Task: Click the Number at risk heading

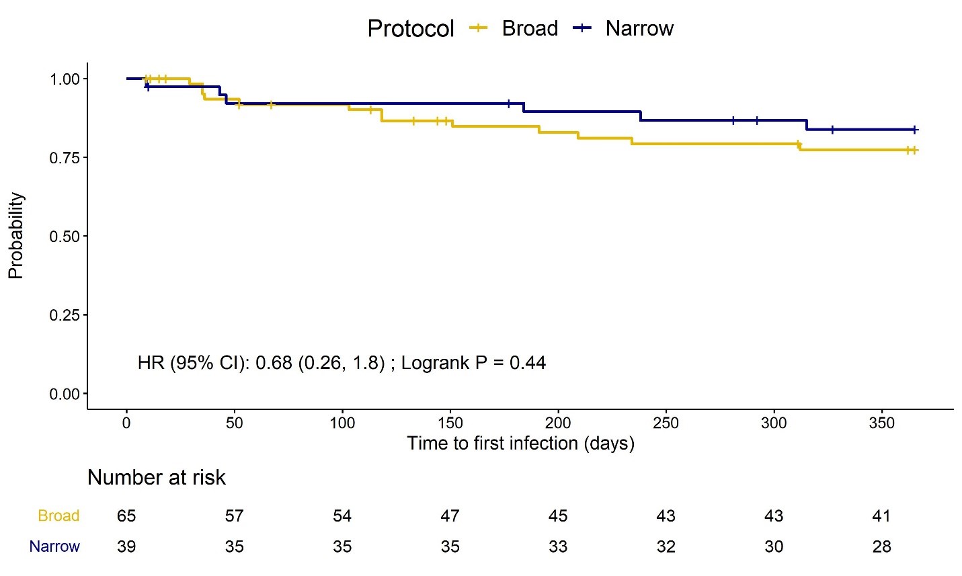Action: pos(157,477)
